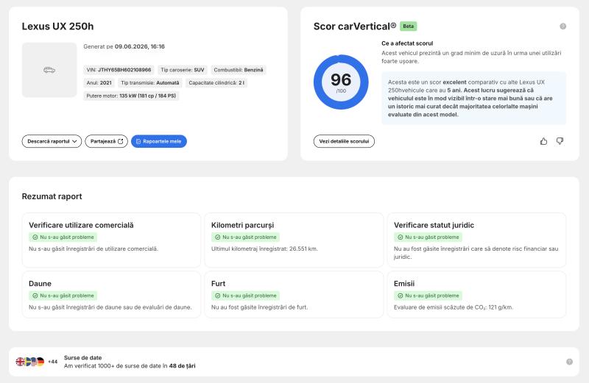Image resolution: width=589 pixels, height=383 pixels.
Task: Click status badge under Kilometri parcurși
Action: [246, 237]
